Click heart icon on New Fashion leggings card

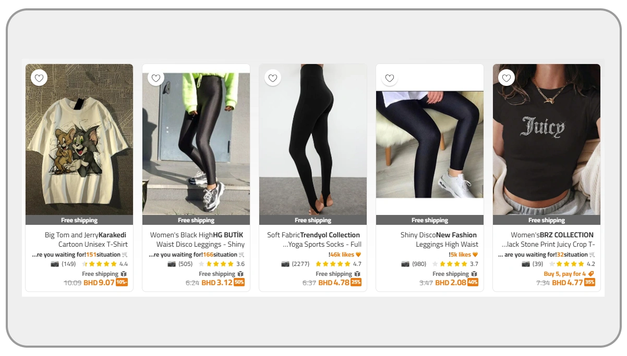pos(390,78)
